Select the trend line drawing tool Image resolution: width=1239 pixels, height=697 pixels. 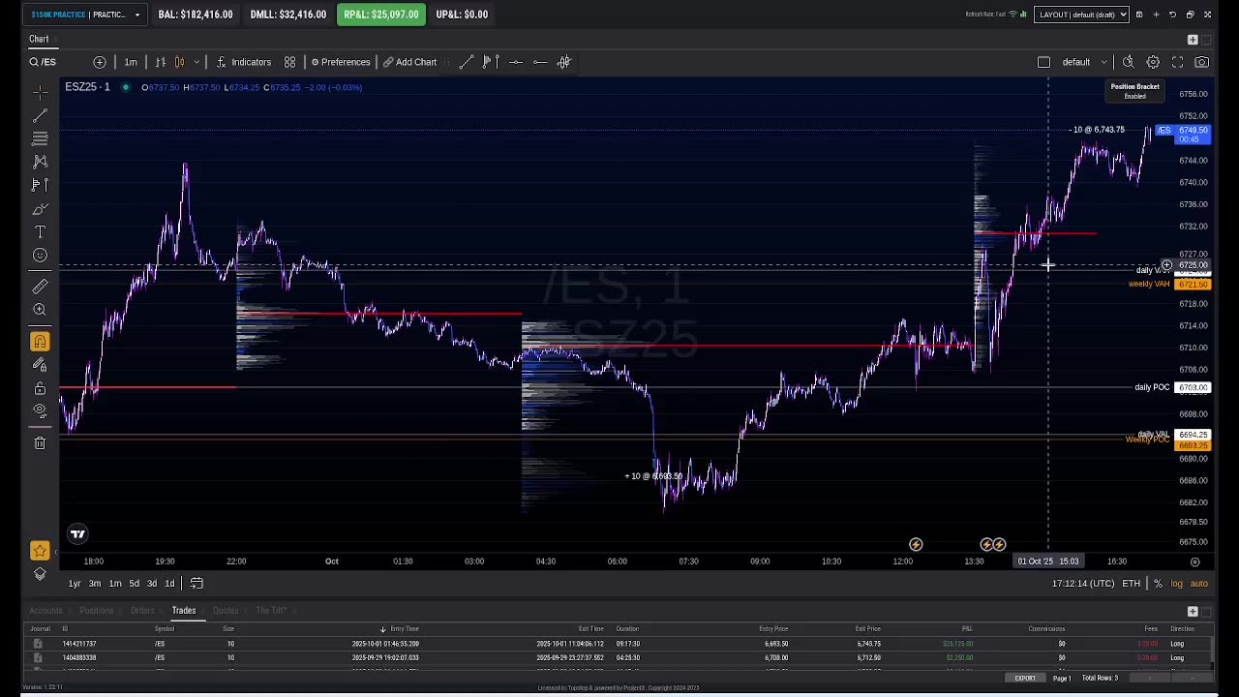(40, 115)
